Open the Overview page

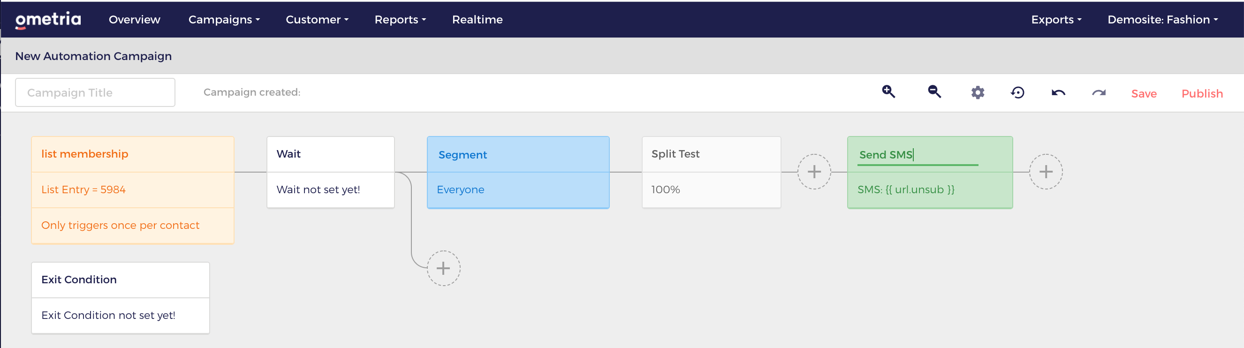point(134,20)
